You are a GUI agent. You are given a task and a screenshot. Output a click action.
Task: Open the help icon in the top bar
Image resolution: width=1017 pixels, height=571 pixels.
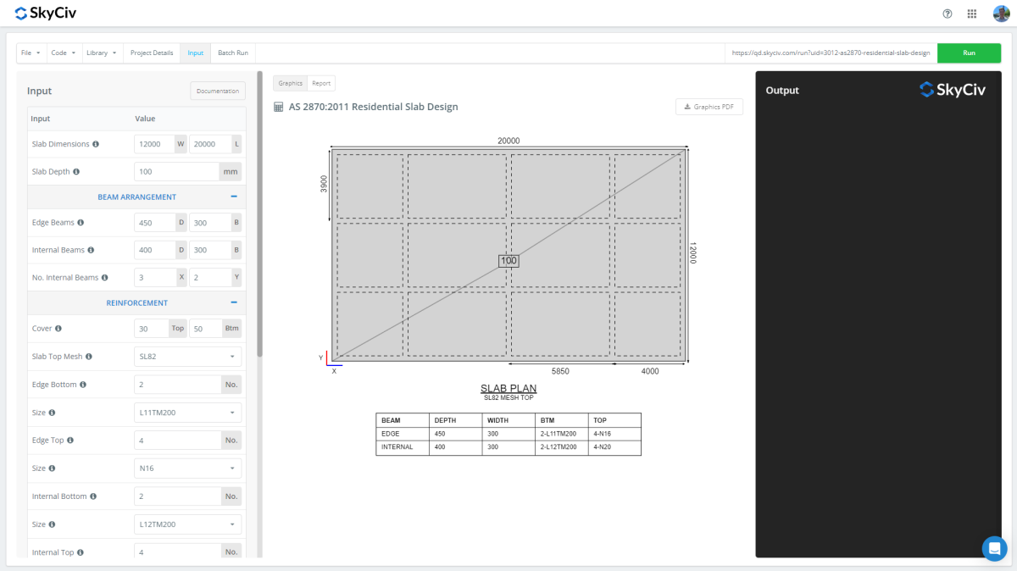[x=947, y=14]
